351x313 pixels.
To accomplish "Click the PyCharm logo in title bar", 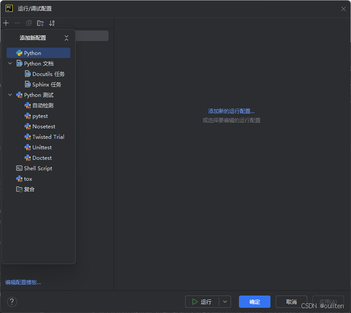I will point(9,8).
